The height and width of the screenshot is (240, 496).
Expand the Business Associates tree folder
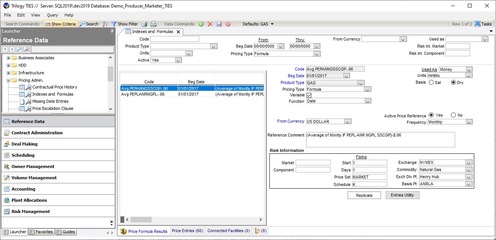tap(8, 58)
